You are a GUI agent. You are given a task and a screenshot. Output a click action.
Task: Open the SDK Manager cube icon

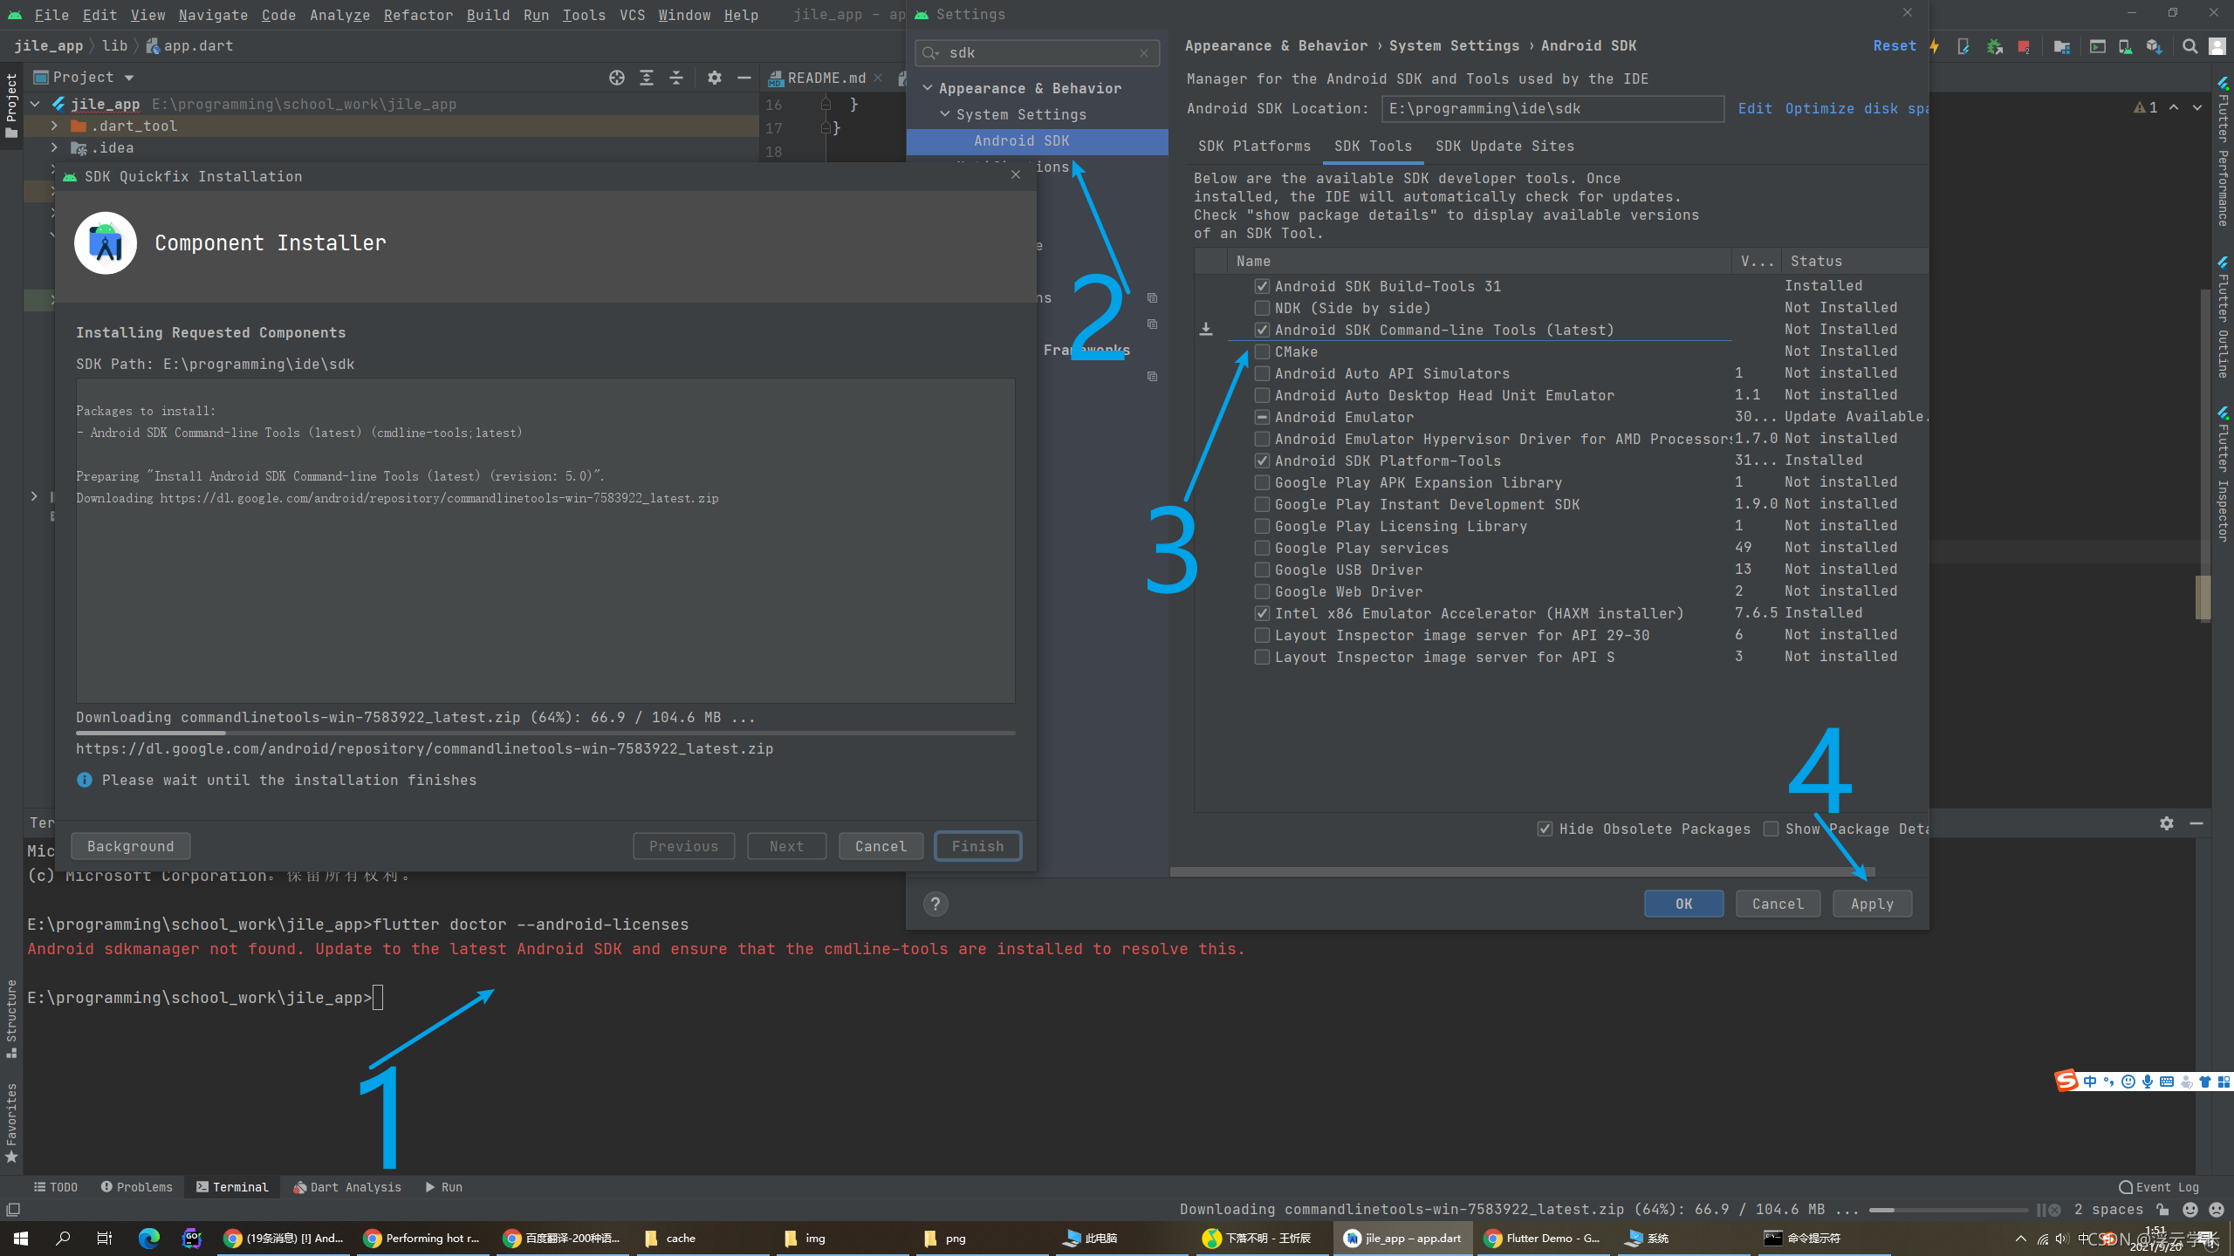(x=2154, y=46)
